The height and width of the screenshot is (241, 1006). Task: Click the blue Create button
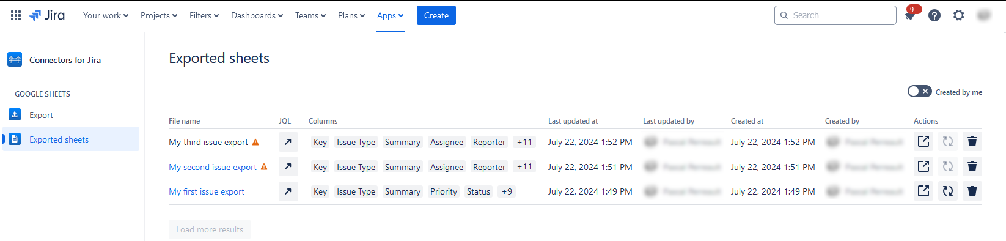coord(436,15)
